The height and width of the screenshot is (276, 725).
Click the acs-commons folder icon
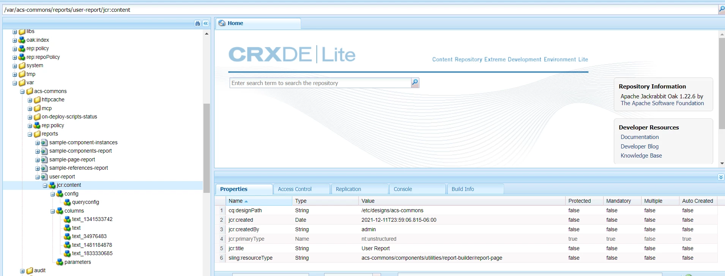(x=30, y=91)
